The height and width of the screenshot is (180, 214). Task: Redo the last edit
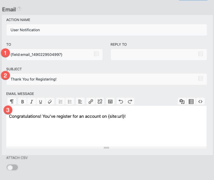click(130, 102)
